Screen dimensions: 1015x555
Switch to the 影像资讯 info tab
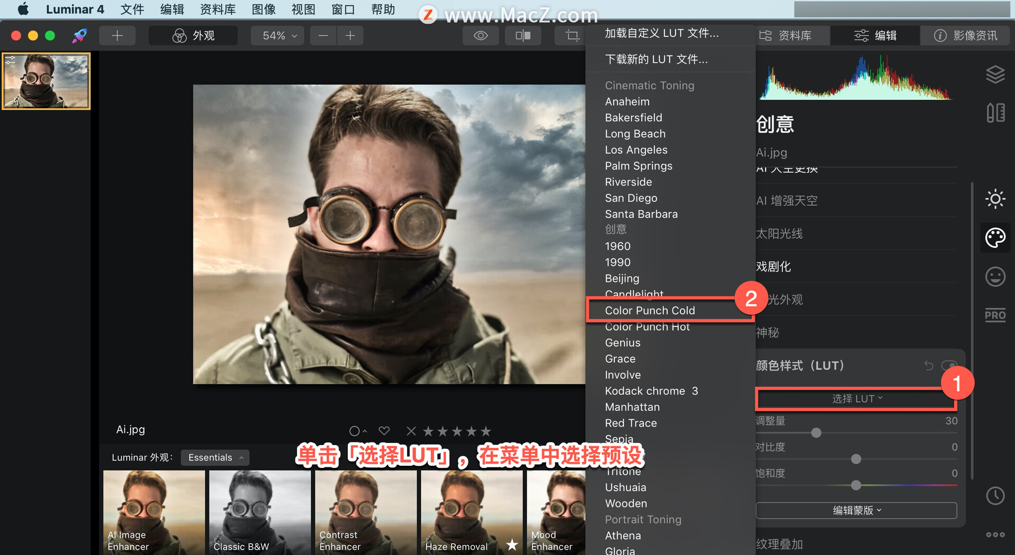[965, 35]
